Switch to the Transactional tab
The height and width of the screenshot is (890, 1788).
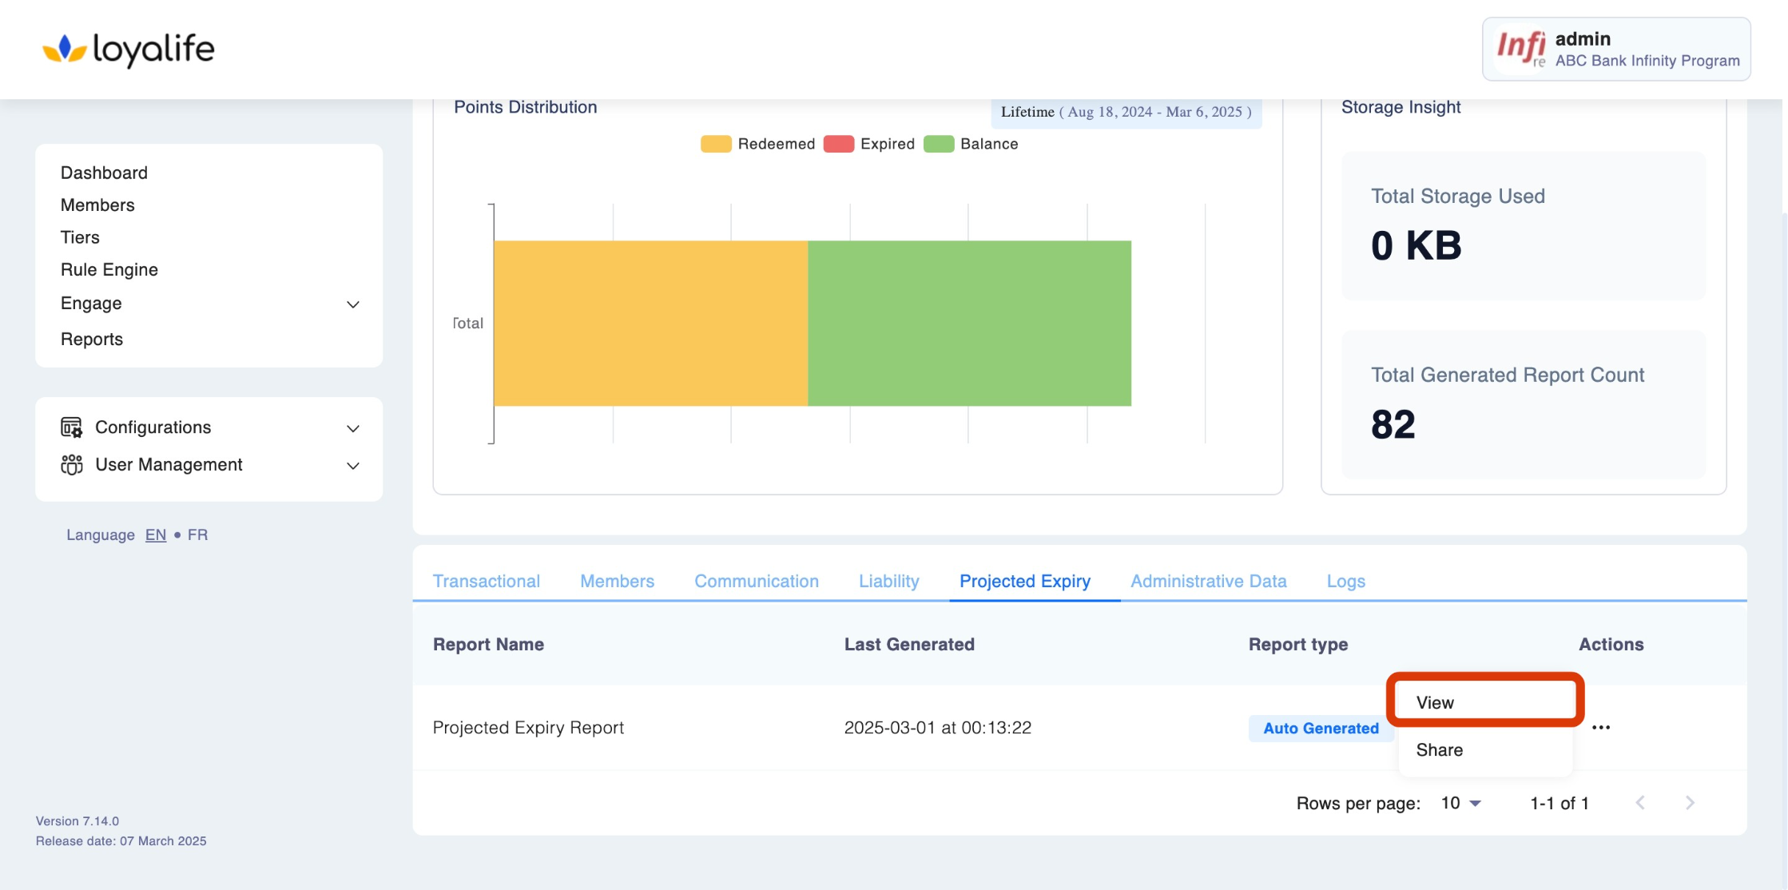tap(486, 581)
